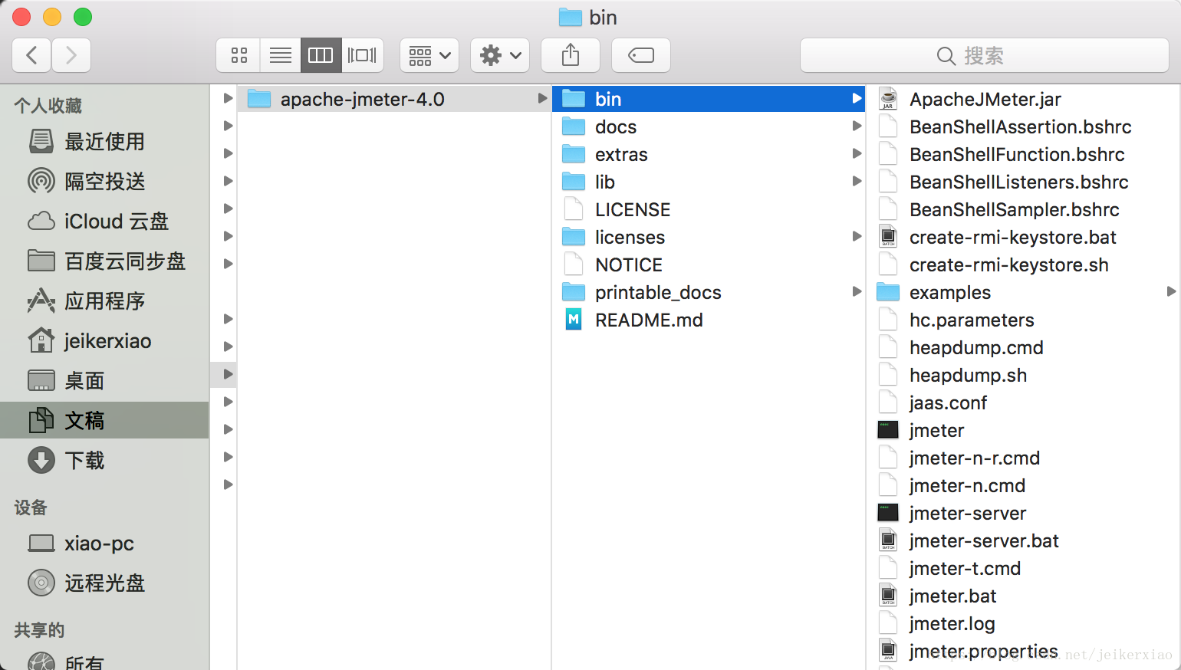Select jmeter-t.cmd file

click(1024, 568)
